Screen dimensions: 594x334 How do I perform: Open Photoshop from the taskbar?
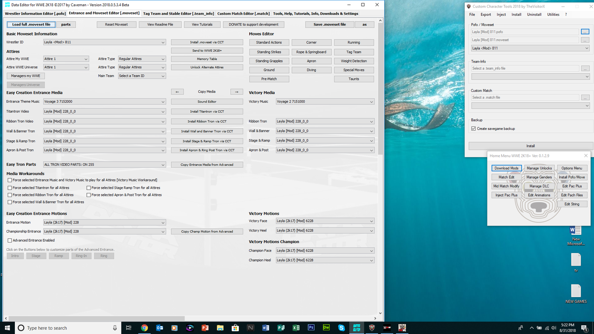311,328
